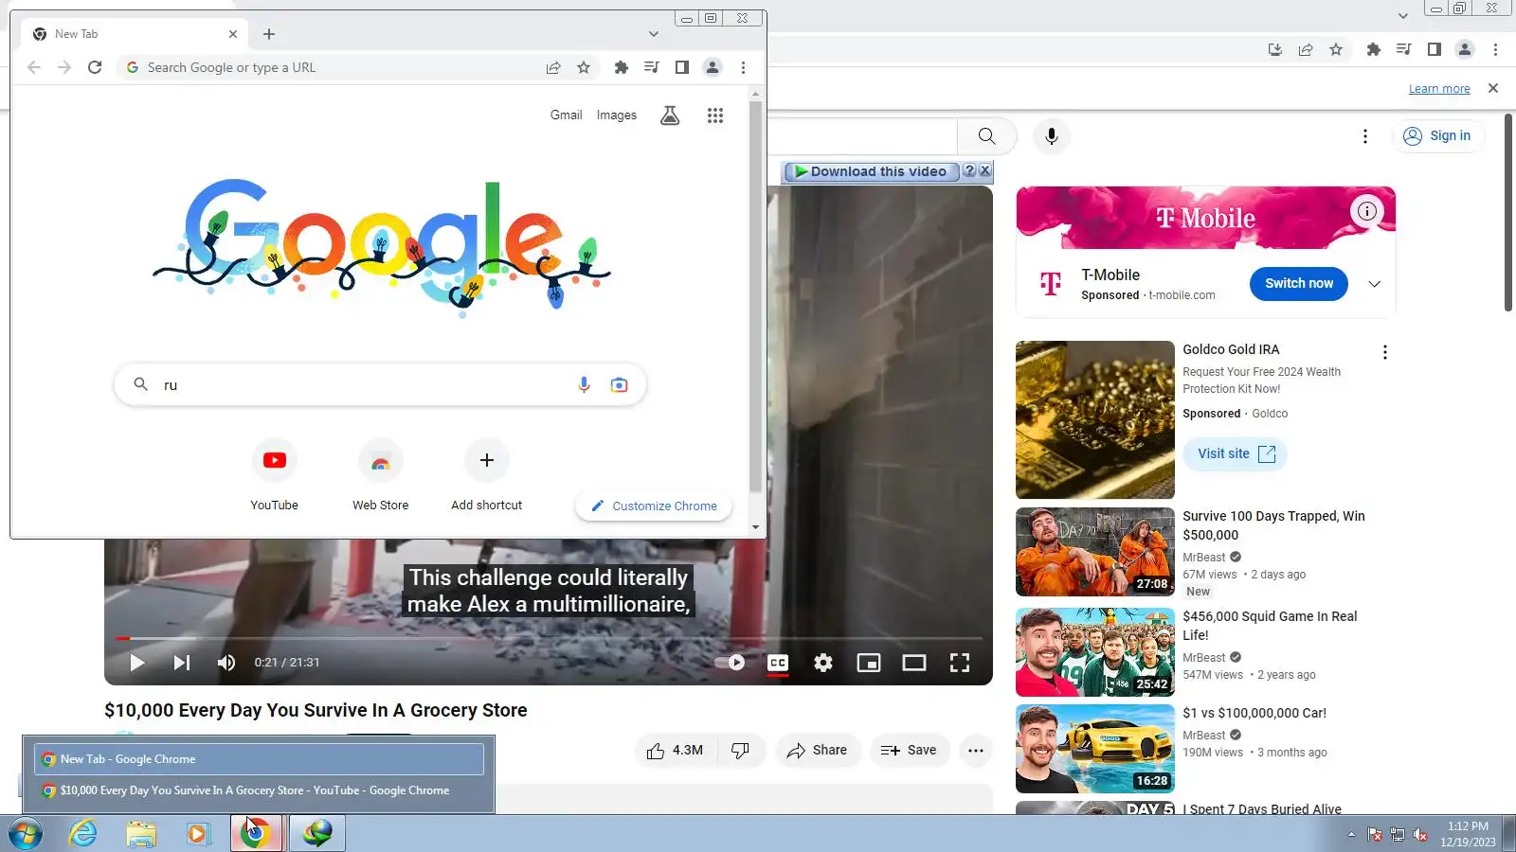Mute the video volume
The height and width of the screenshot is (852, 1516).
coord(226,663)
